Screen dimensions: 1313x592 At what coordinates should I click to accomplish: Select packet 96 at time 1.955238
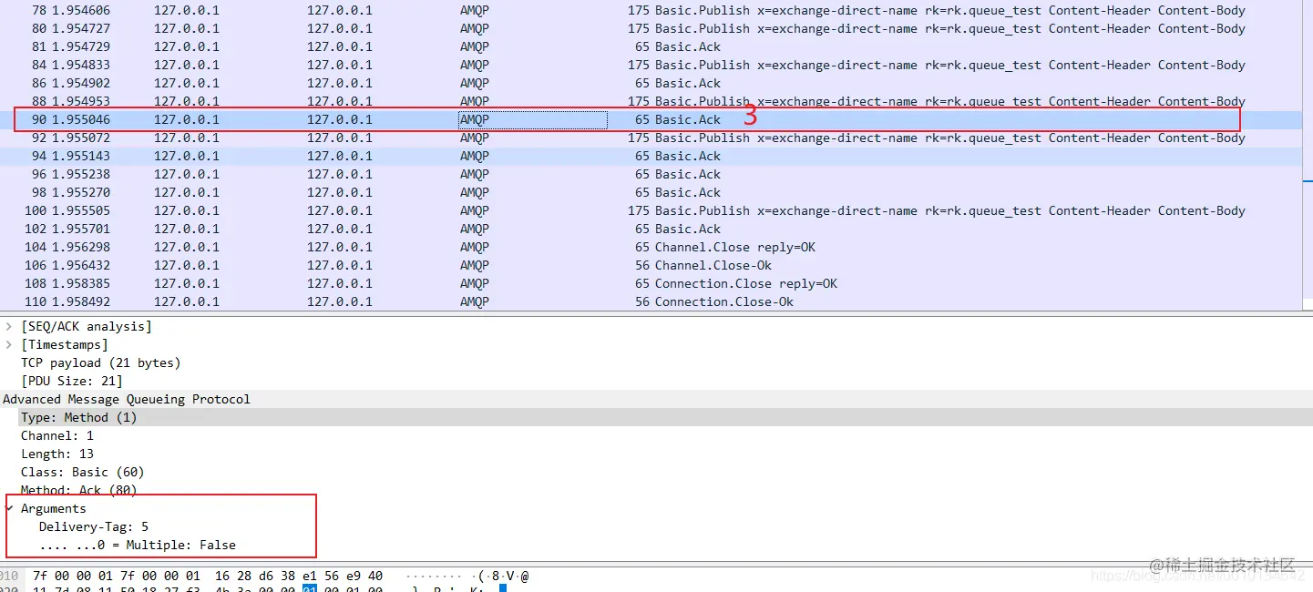pos(651,174)
